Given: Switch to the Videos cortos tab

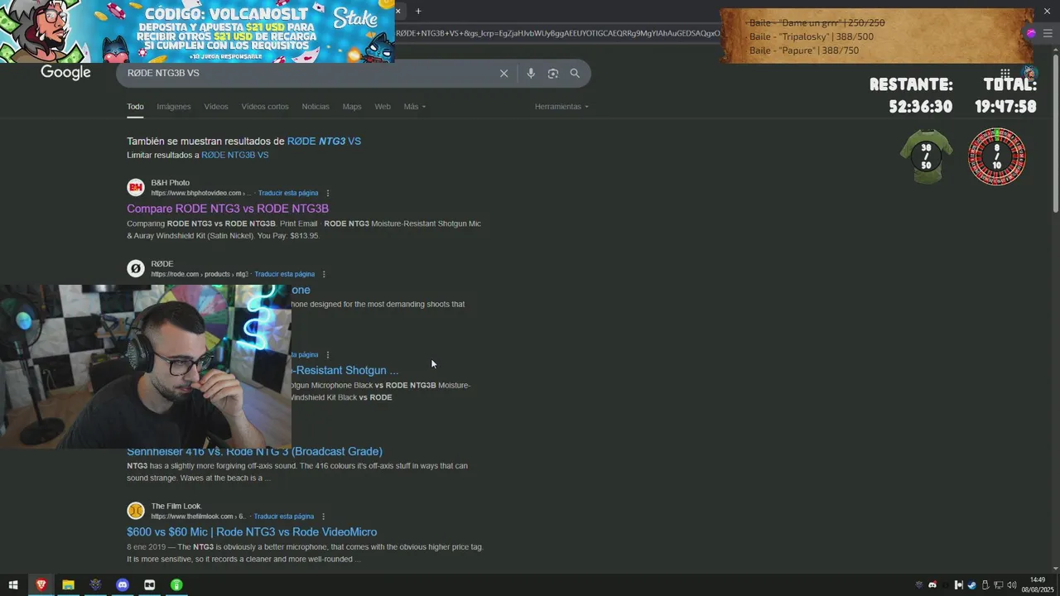Looking at the screenshot, I should pyautogui.click(x=265, y=107).
